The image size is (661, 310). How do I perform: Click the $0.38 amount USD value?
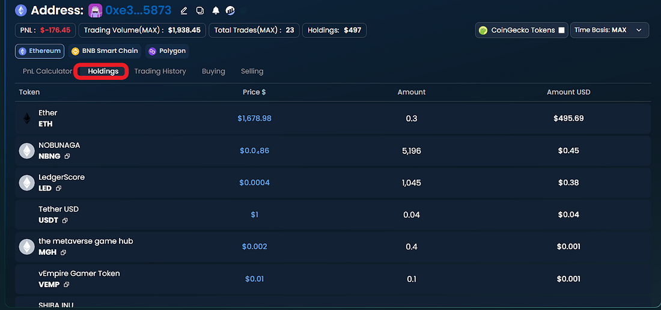click(568, 183)
